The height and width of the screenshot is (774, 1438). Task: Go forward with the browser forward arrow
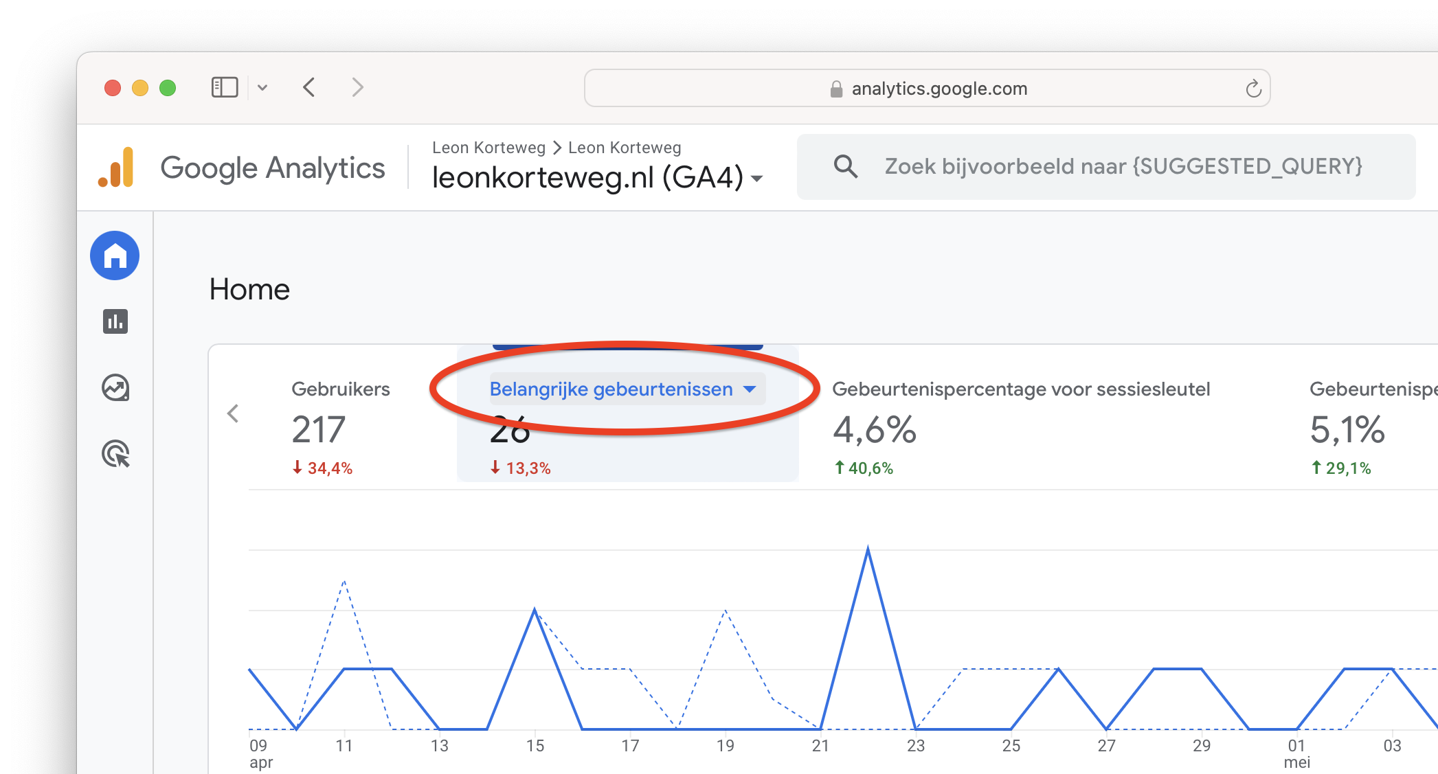[x=357, y=87]
